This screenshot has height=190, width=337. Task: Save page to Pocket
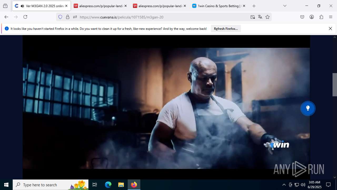click(x=302, y=17)
